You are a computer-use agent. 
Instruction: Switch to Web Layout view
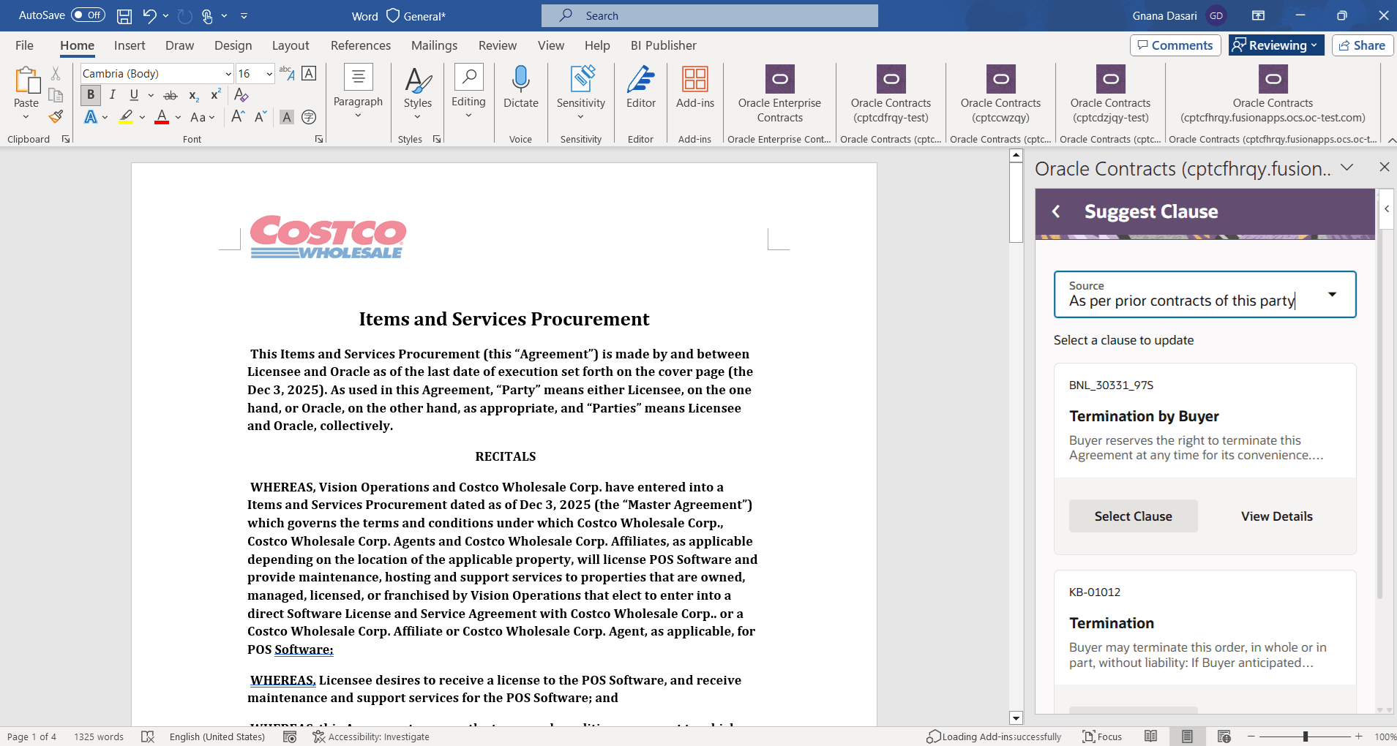[x=1224, y=736]
